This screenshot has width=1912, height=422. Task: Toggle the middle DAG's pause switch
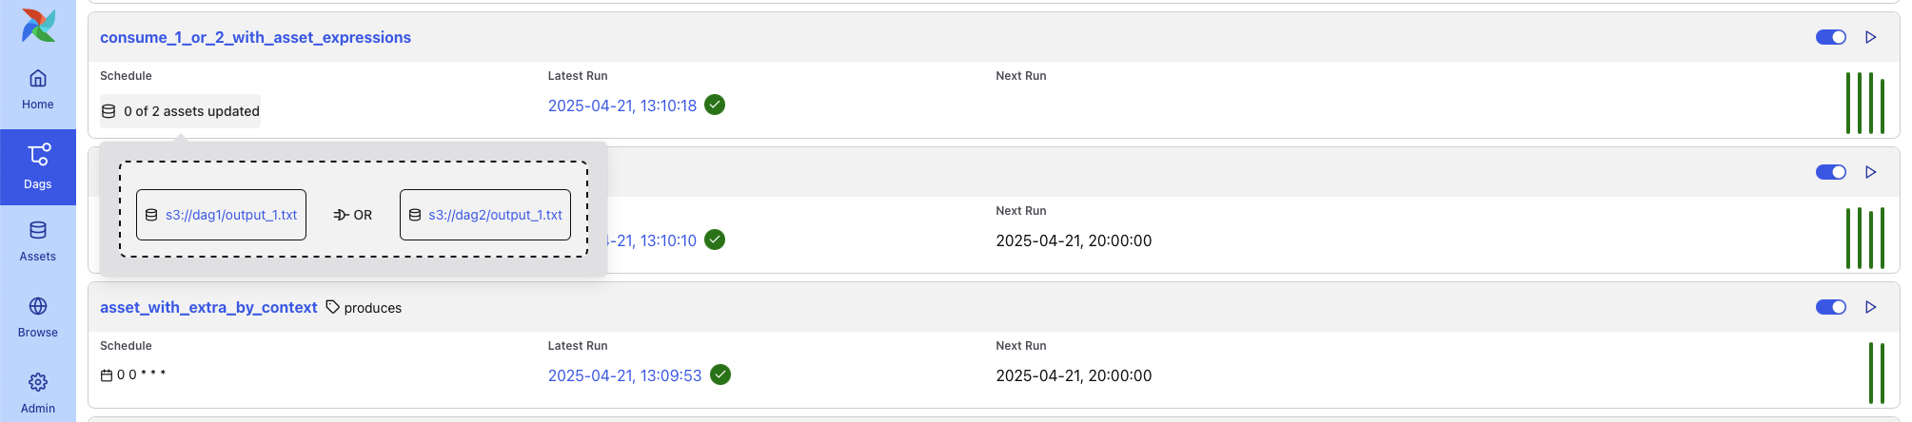pos(1830,172)
